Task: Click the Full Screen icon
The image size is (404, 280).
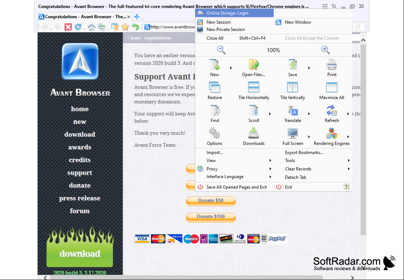Action: [293, 133]
